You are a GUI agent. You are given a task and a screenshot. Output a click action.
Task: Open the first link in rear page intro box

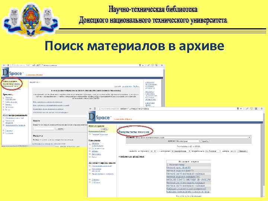coord(48,102)
